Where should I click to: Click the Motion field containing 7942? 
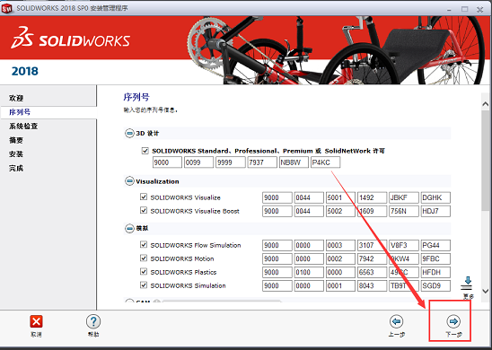click(372, 258)
